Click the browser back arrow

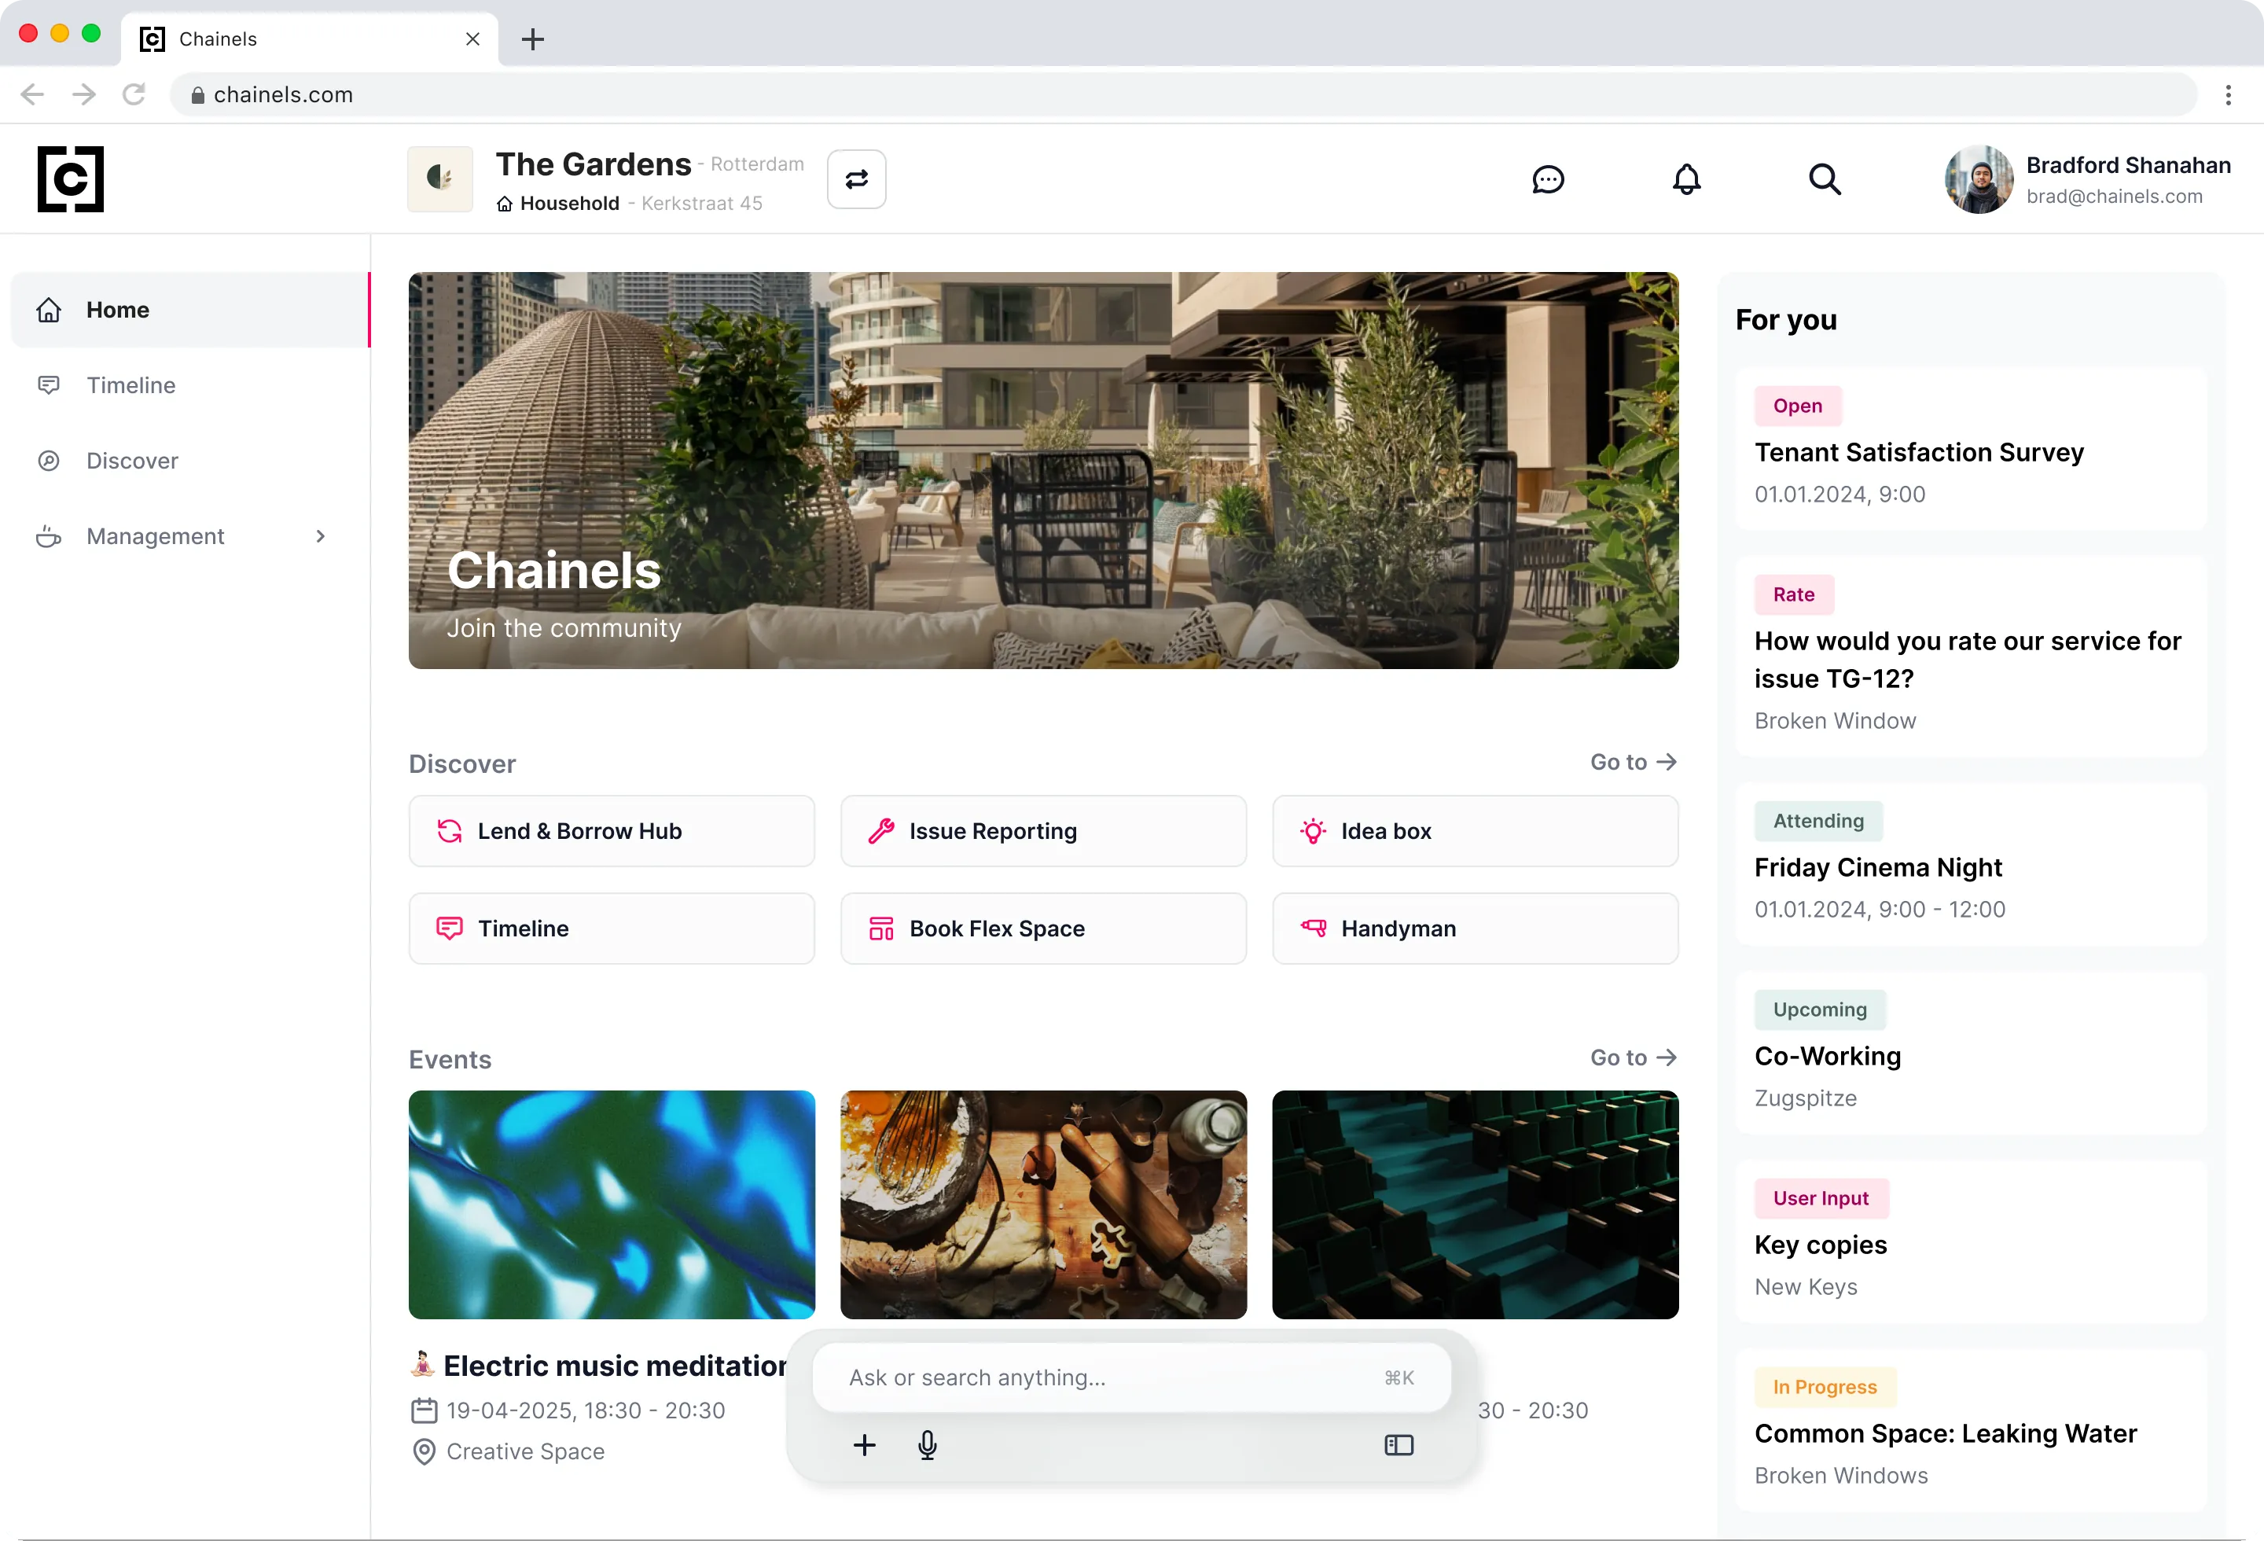[32, 94]
